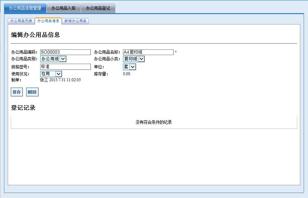Open the 新增办公用品 sub-tab
Image resolution: width=308 pixels, height=198 pixels.
tap(75, 21)
